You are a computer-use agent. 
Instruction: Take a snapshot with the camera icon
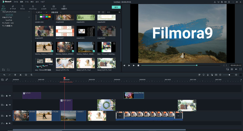(x=232, y=69)
